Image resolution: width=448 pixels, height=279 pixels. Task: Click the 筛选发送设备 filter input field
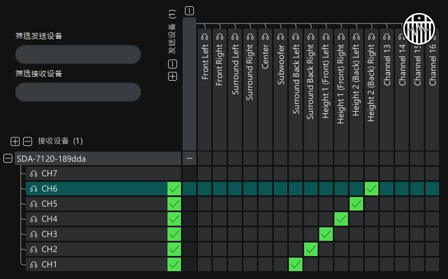78,54
